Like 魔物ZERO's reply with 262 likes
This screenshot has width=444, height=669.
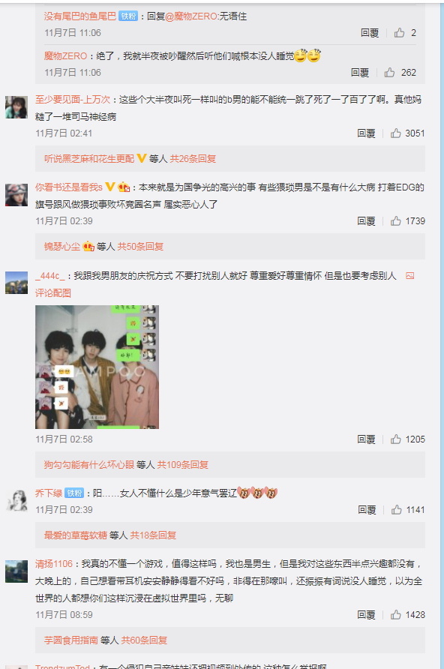[x=389, y=73]
